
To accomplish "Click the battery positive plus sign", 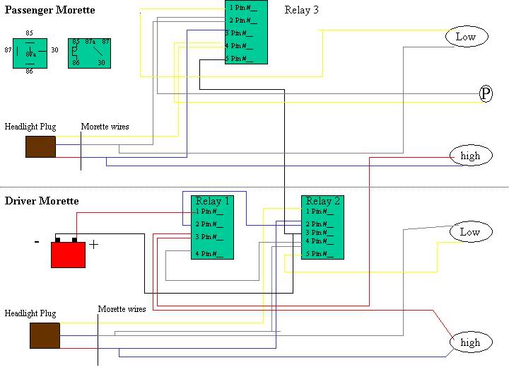I will point(93,245).
